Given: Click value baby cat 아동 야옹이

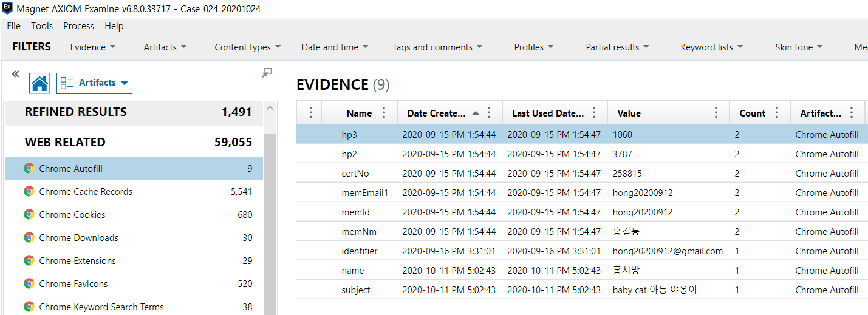Looking at the screenshot, I should [x=655, y=290].
